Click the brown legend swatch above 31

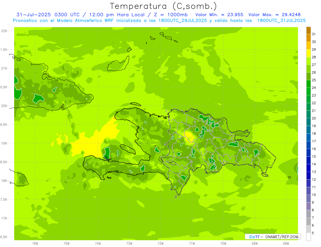[x=308, y=31]
